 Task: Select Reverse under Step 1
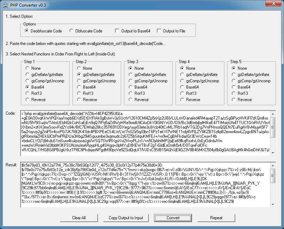28,100
